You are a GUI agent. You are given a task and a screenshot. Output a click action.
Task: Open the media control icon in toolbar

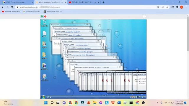point(172,7)
